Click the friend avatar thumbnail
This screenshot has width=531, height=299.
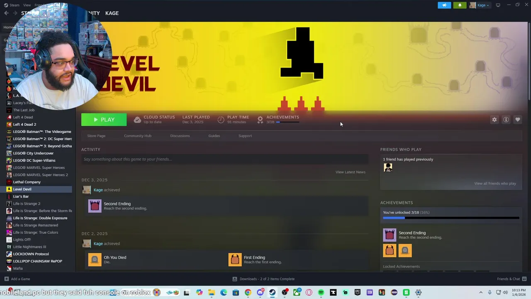tap(388, 167)
